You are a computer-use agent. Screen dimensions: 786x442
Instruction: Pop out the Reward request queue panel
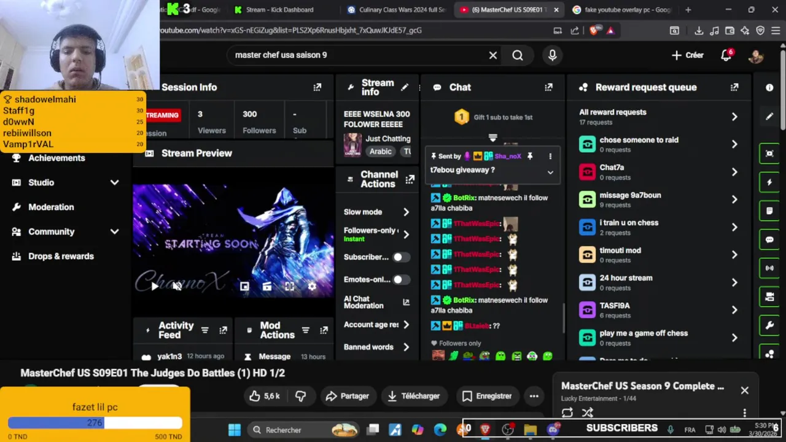pos(734,87)
